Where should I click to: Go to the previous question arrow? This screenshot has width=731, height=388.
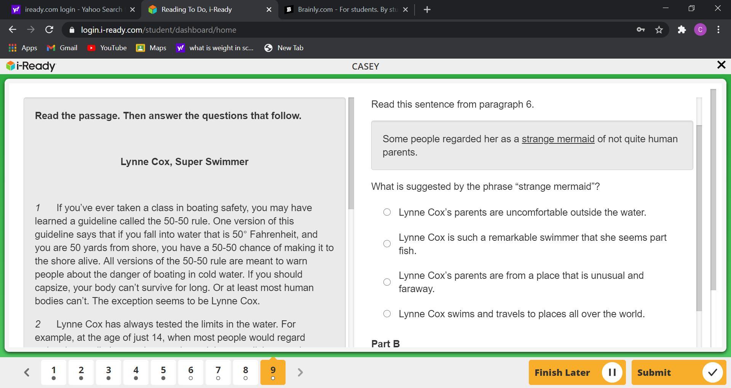[x=27, y=372]
